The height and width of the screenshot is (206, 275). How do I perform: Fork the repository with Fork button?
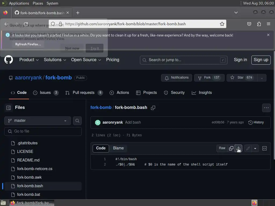point(209,78)
